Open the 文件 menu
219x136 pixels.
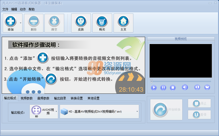click(x=5, y=9)
